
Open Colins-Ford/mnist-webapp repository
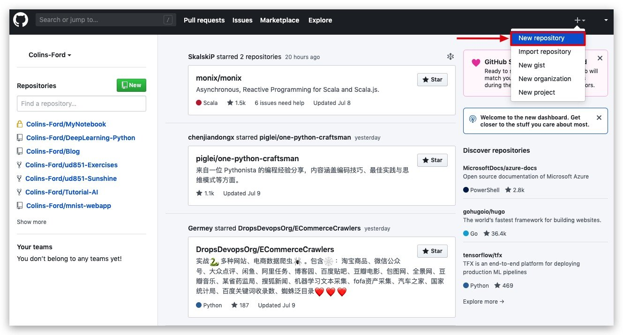click(68, 206)
